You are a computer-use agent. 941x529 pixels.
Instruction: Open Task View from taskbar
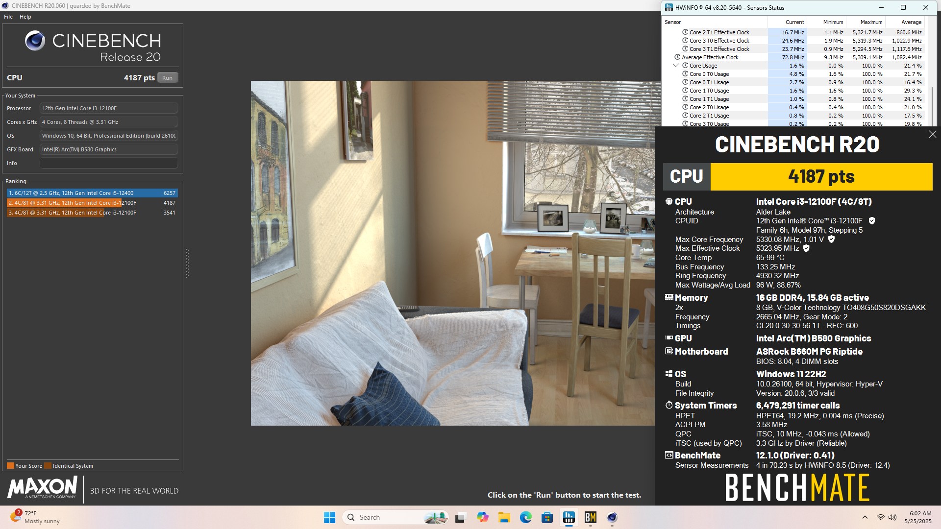click(x=460, y=517)
